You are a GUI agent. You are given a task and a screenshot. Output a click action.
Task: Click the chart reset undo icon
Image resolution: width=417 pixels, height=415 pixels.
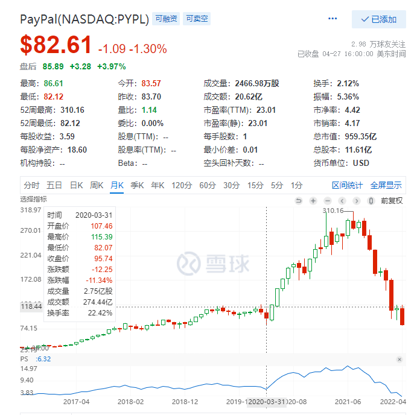pos(299,201)
